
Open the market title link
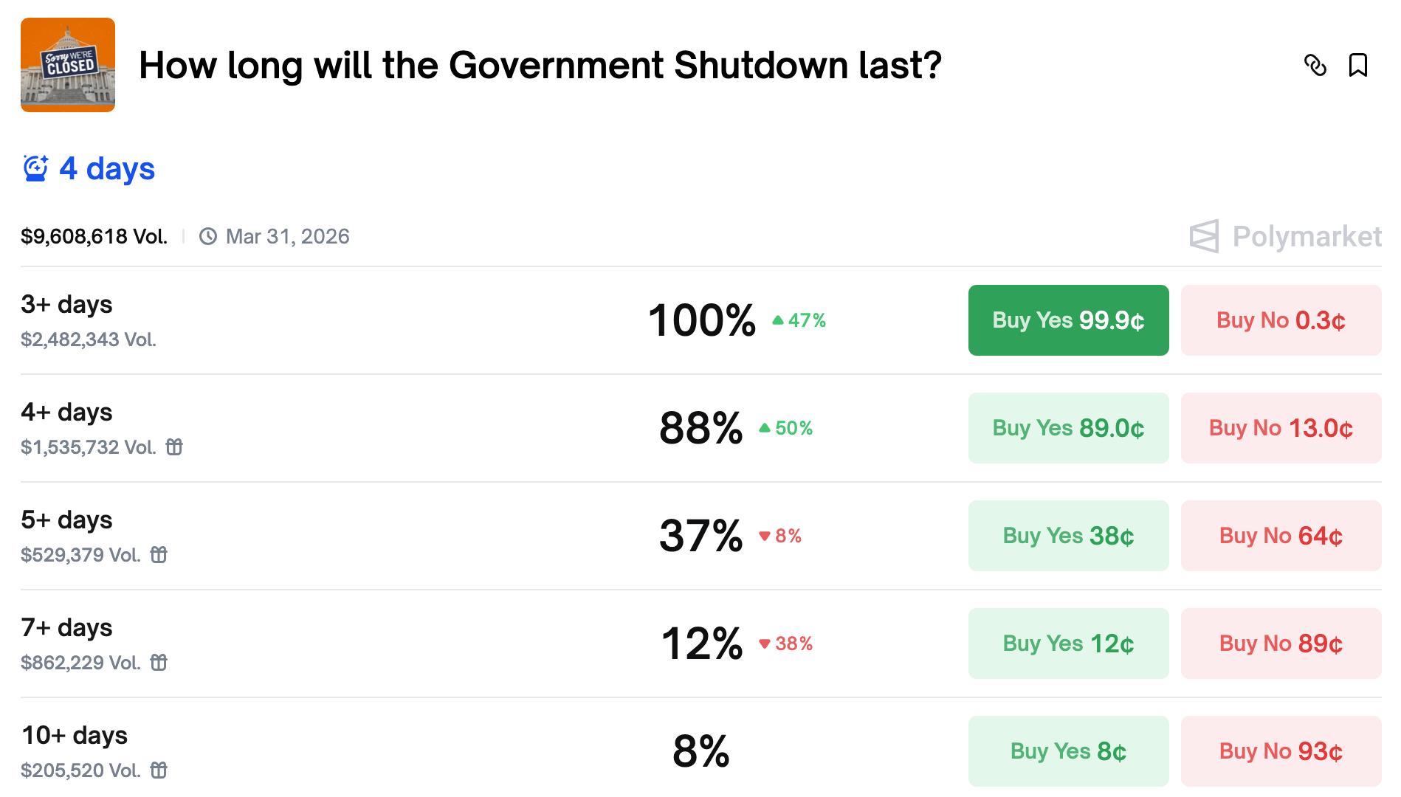pyautogui.click(x=540, y=65)
